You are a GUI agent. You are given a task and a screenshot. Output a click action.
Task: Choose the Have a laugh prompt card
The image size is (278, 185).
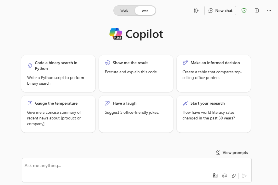click(x=136, y=114)
